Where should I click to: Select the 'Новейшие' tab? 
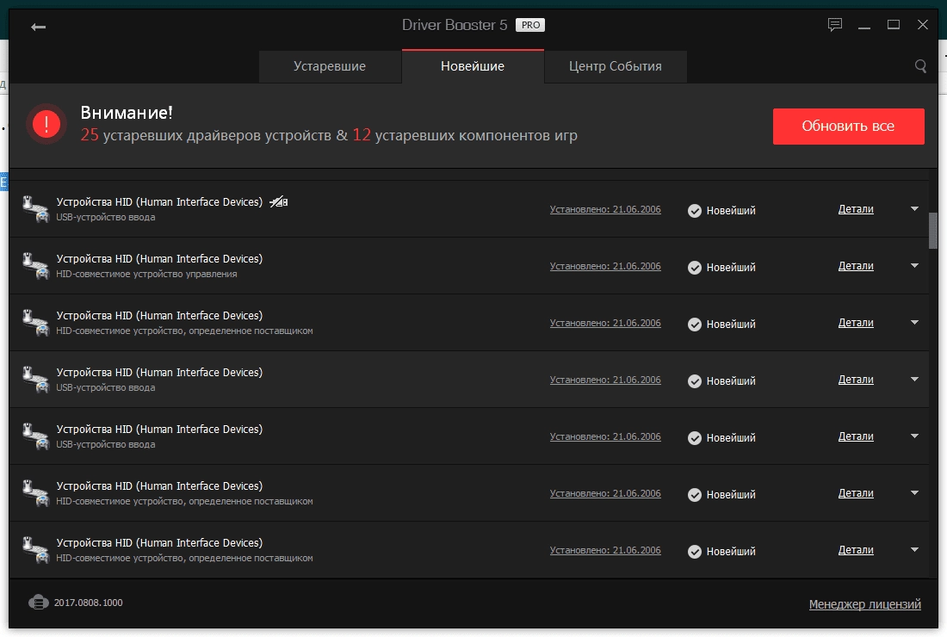click(x=473, y=66)
